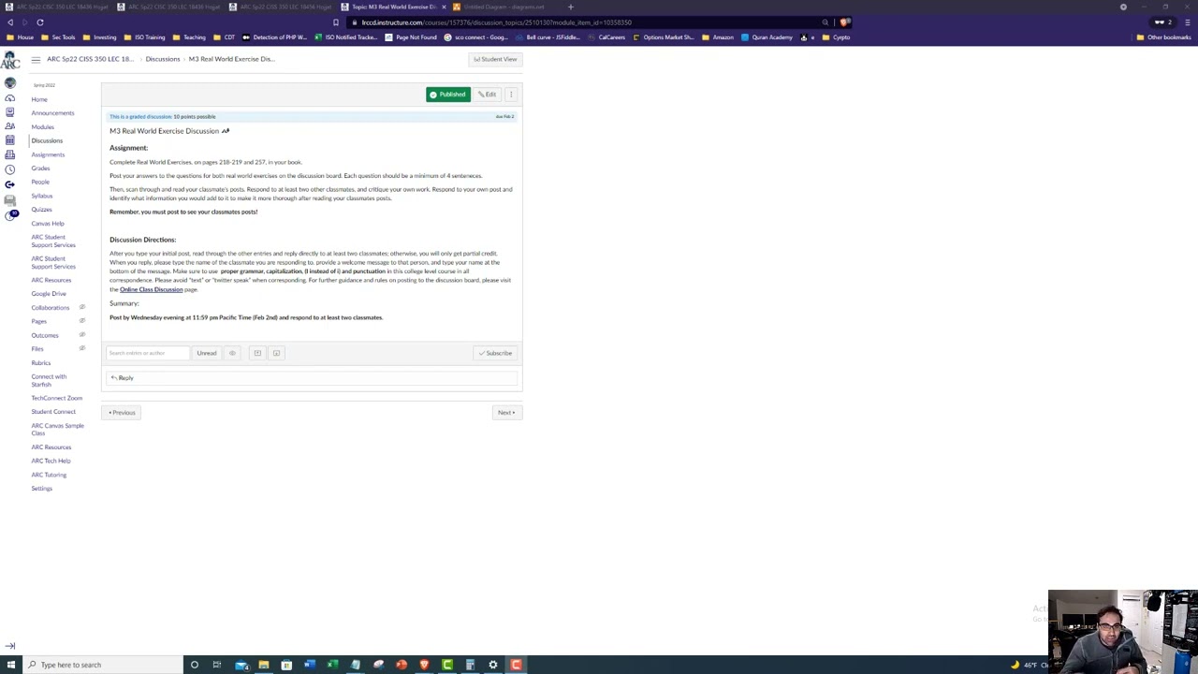Click the browser back arrow button
The width and height of the screenshot is (1198, 674).
(x=10, y=22)
